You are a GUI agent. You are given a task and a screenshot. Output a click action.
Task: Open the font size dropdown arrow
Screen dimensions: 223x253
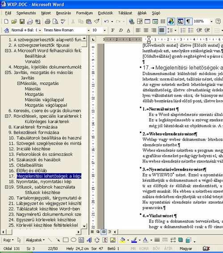(x=105, y=30)
